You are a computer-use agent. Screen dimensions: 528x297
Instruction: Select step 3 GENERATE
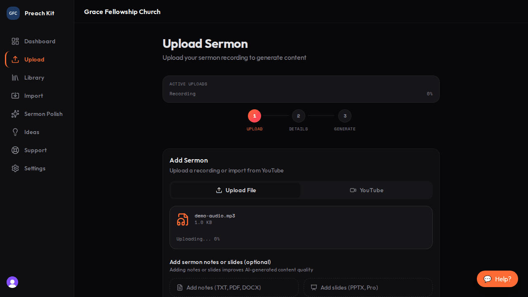pyautogui.click(x=345, y=116)
